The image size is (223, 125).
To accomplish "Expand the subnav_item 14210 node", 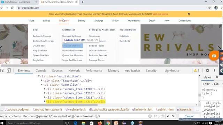I will (x=45, y=93).
